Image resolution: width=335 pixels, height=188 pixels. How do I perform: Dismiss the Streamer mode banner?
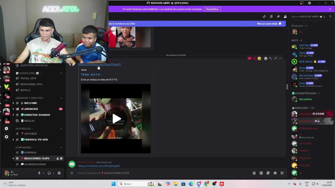(330, 9)
